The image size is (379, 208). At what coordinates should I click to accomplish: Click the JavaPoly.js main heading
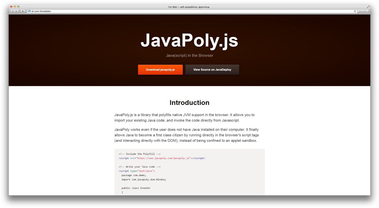coord(189,40)
